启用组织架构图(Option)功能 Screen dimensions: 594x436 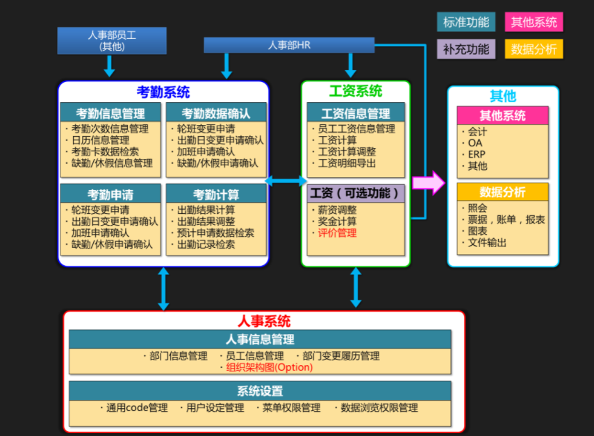270,367
